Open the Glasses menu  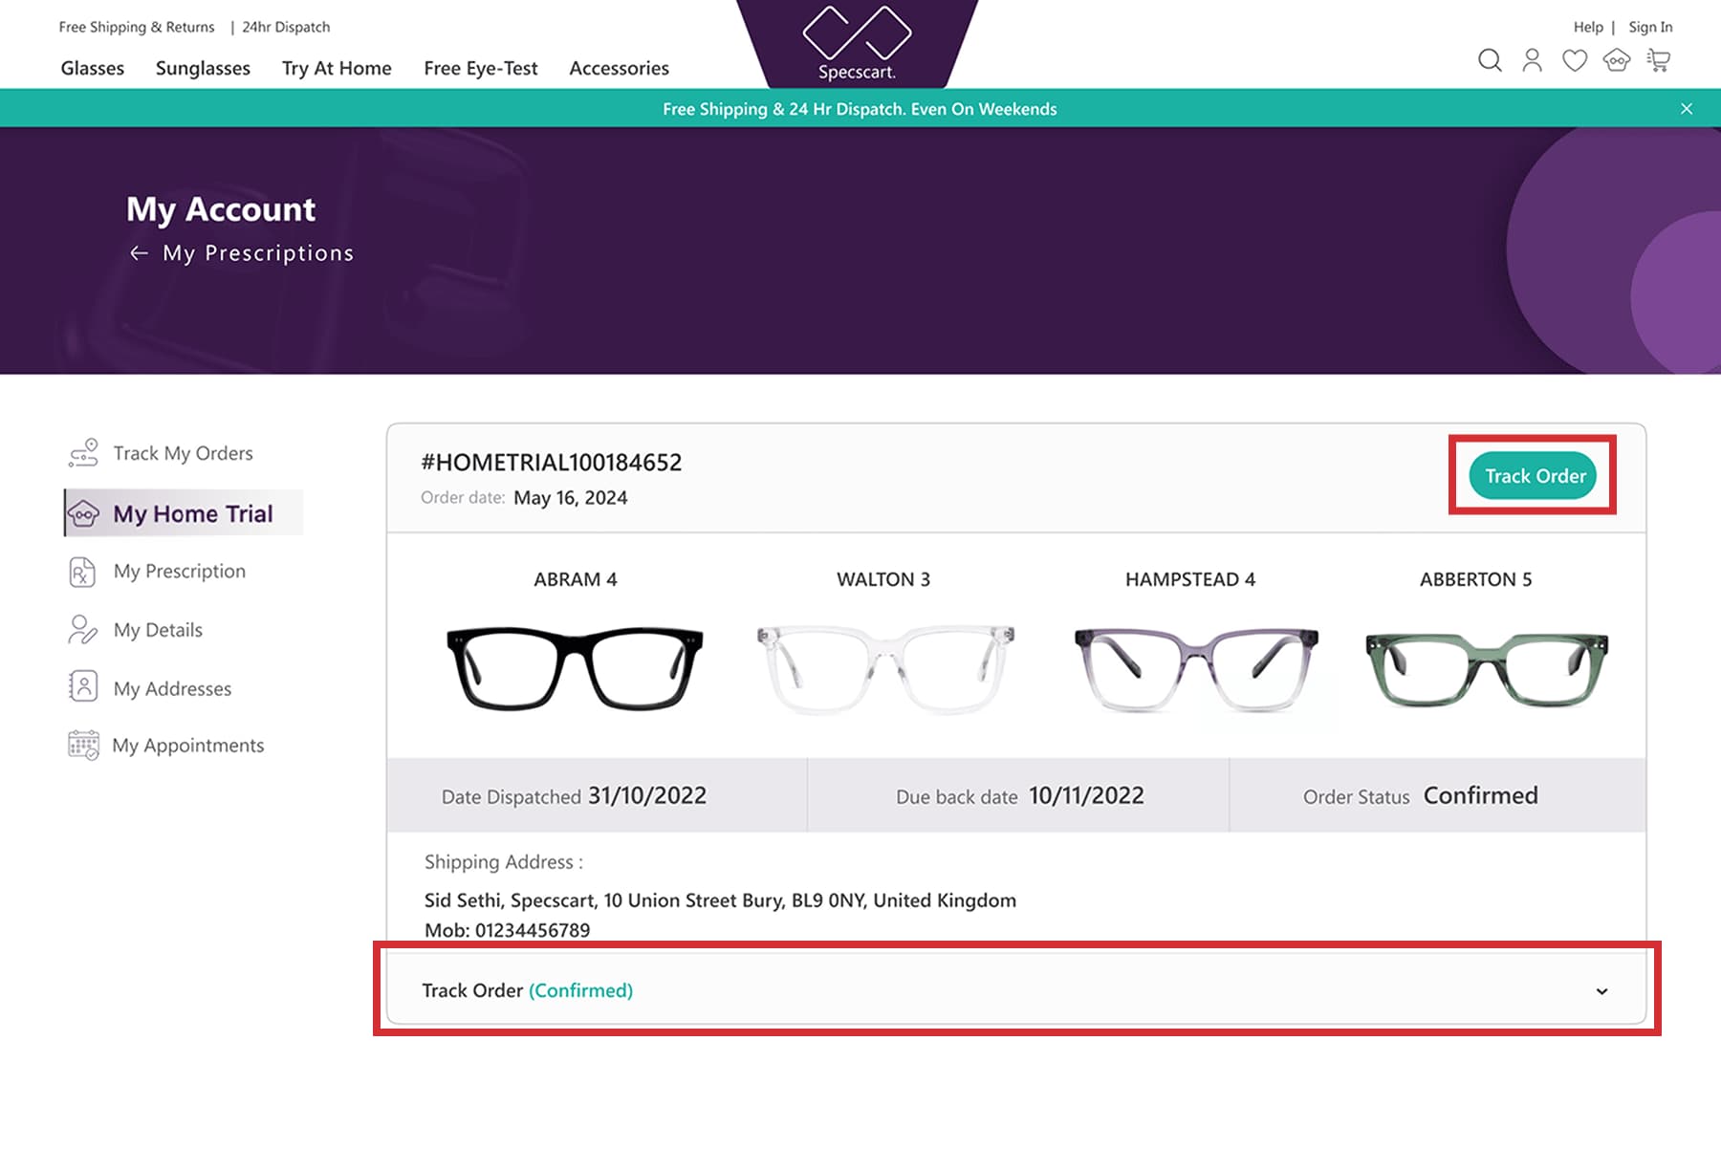pyautogui.click(x=92, y=68)
